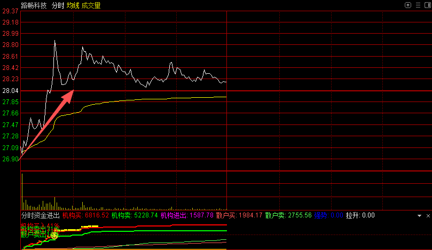The height and width of the screenshot is (250, 432).
Task: Expand the indicator panel dropdown arrow
Action: coord(419,216)
